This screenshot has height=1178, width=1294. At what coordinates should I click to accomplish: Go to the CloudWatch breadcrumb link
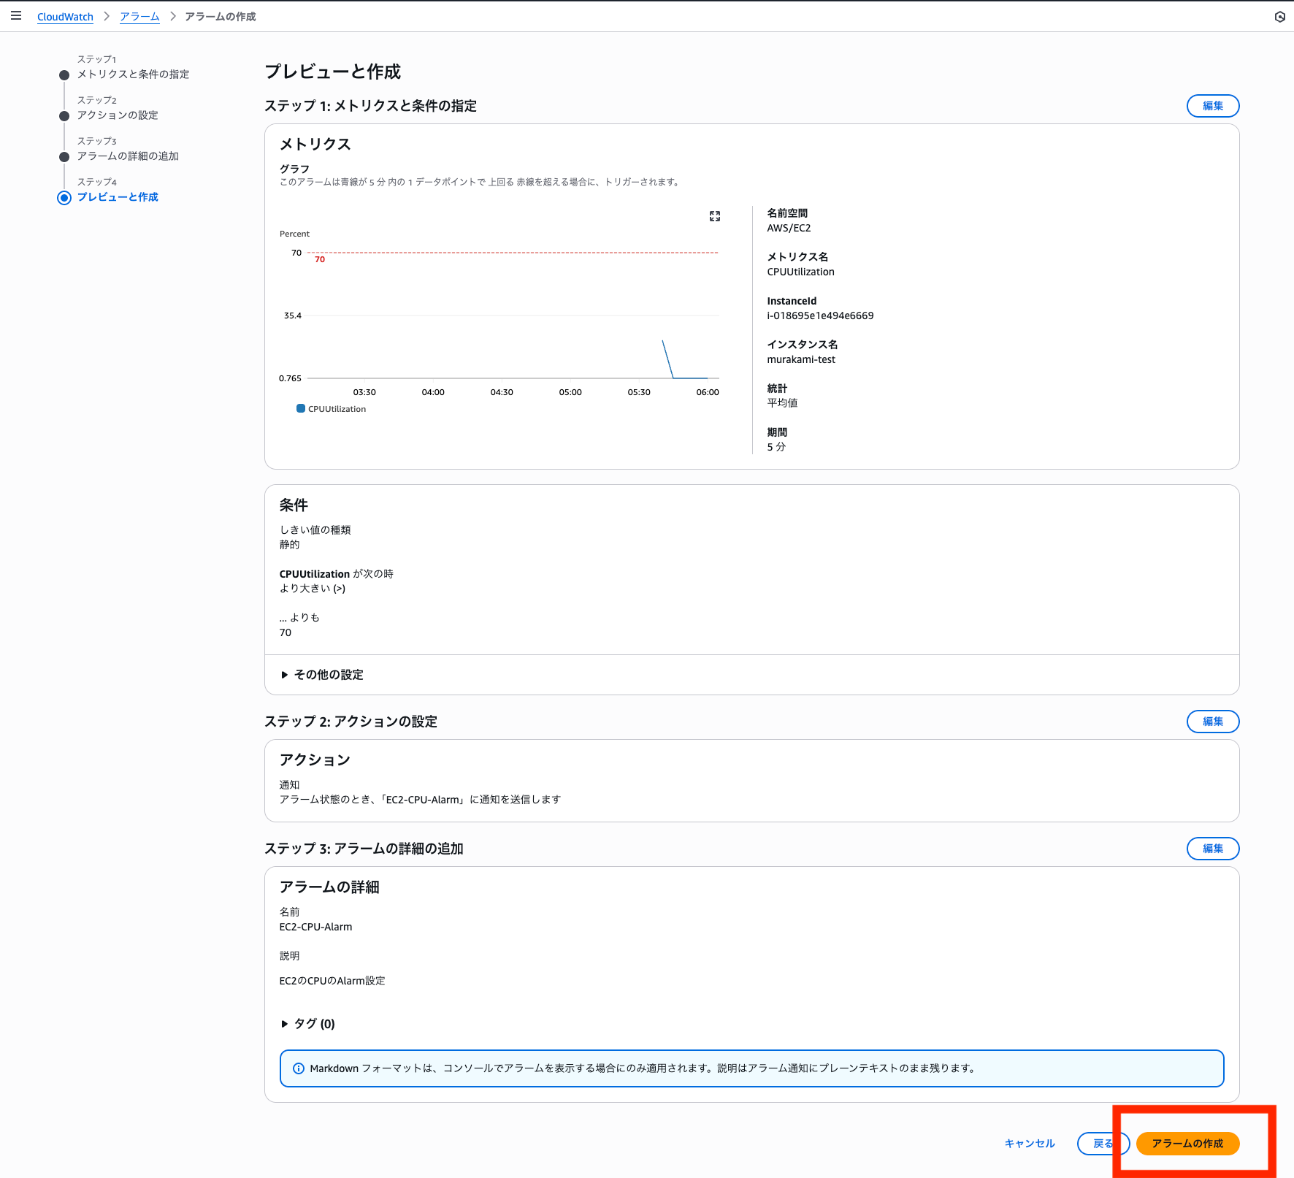(x=65, y=17)
